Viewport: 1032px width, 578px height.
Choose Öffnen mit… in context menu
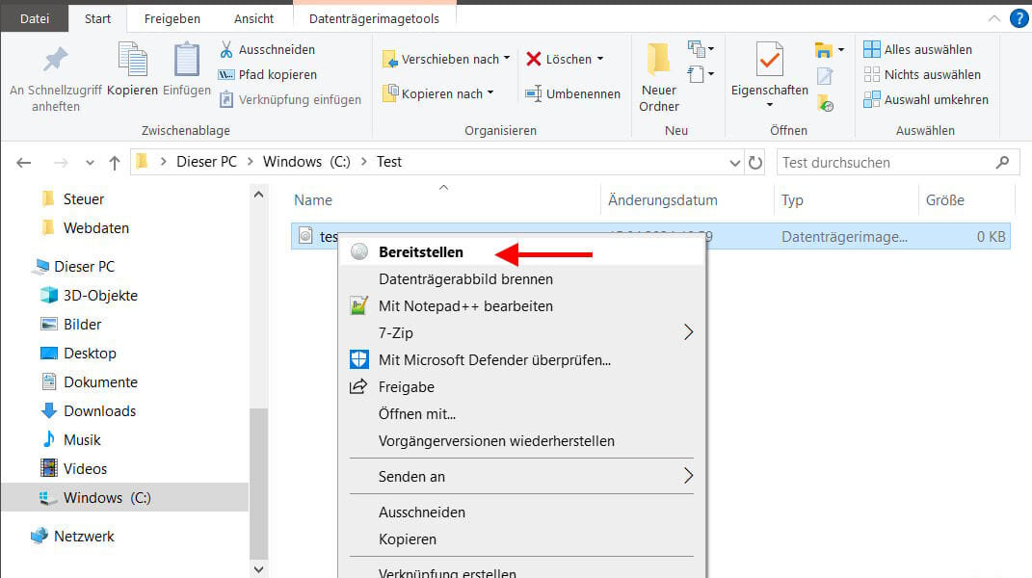coord(521,414)
